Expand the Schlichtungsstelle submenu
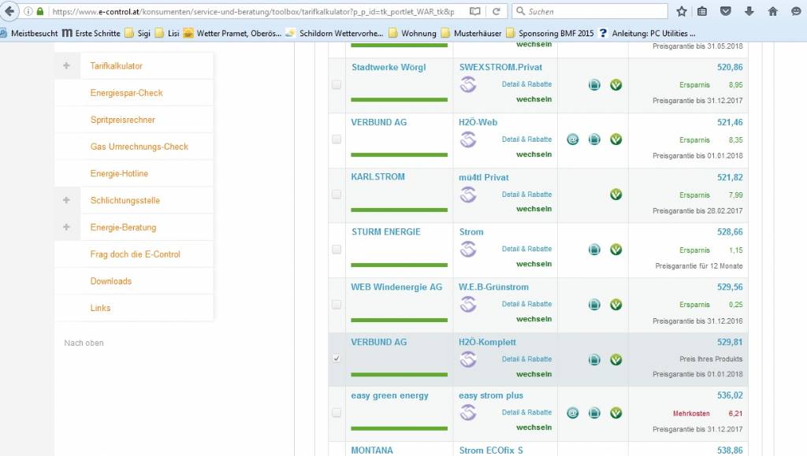 [x=66, y=201]
